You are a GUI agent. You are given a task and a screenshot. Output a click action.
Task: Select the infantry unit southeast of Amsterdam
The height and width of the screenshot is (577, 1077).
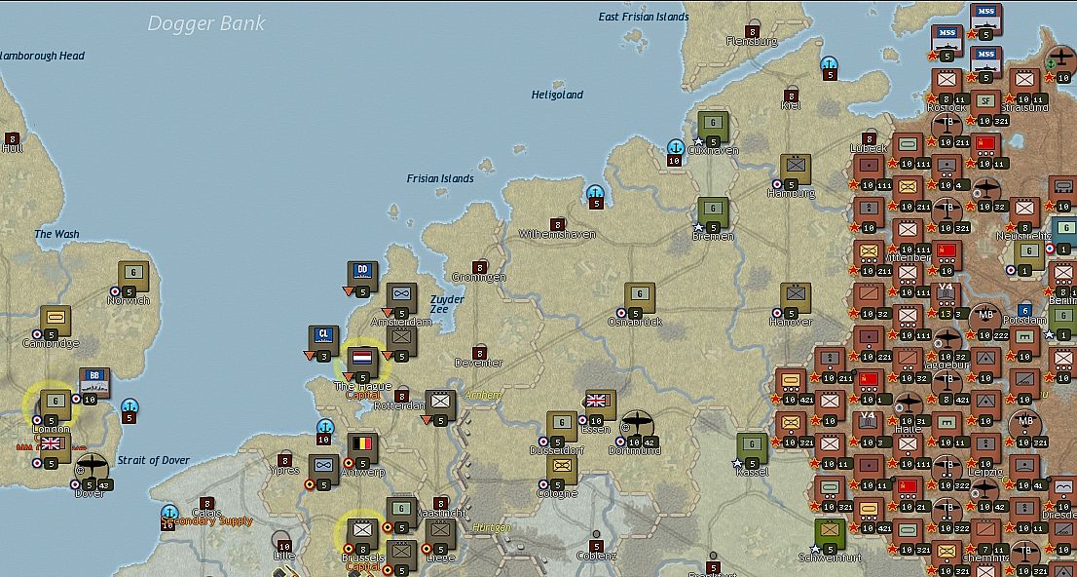401,341
